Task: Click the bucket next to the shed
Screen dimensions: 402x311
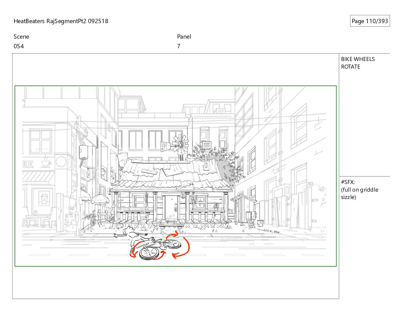Action: pos(261,223)
